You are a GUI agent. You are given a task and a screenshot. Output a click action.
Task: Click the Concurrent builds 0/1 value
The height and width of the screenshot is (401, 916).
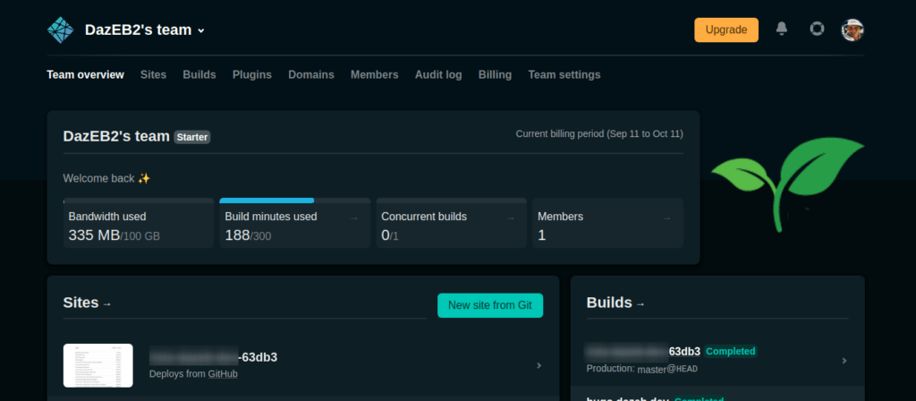(390, 235)
